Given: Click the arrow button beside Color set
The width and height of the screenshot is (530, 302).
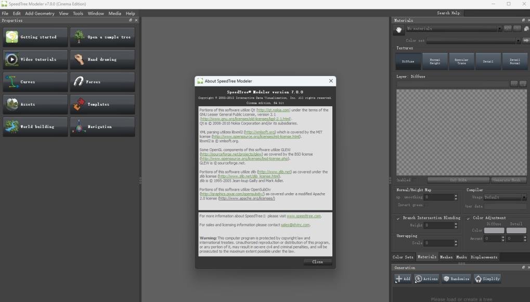Looking at the screenshot, I should (526, 40).
